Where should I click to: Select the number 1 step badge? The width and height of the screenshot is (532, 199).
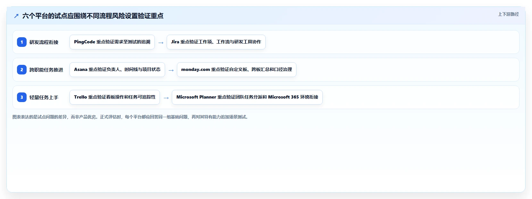click(22, 42)
